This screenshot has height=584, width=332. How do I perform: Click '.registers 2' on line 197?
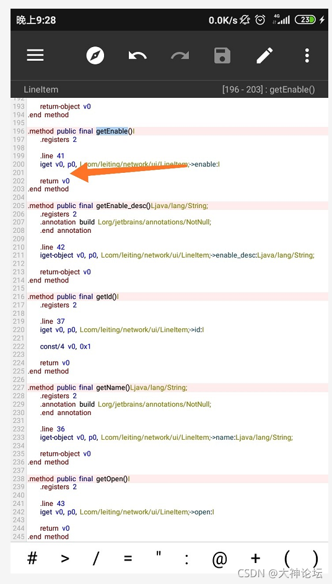click(x=58, y=140)
